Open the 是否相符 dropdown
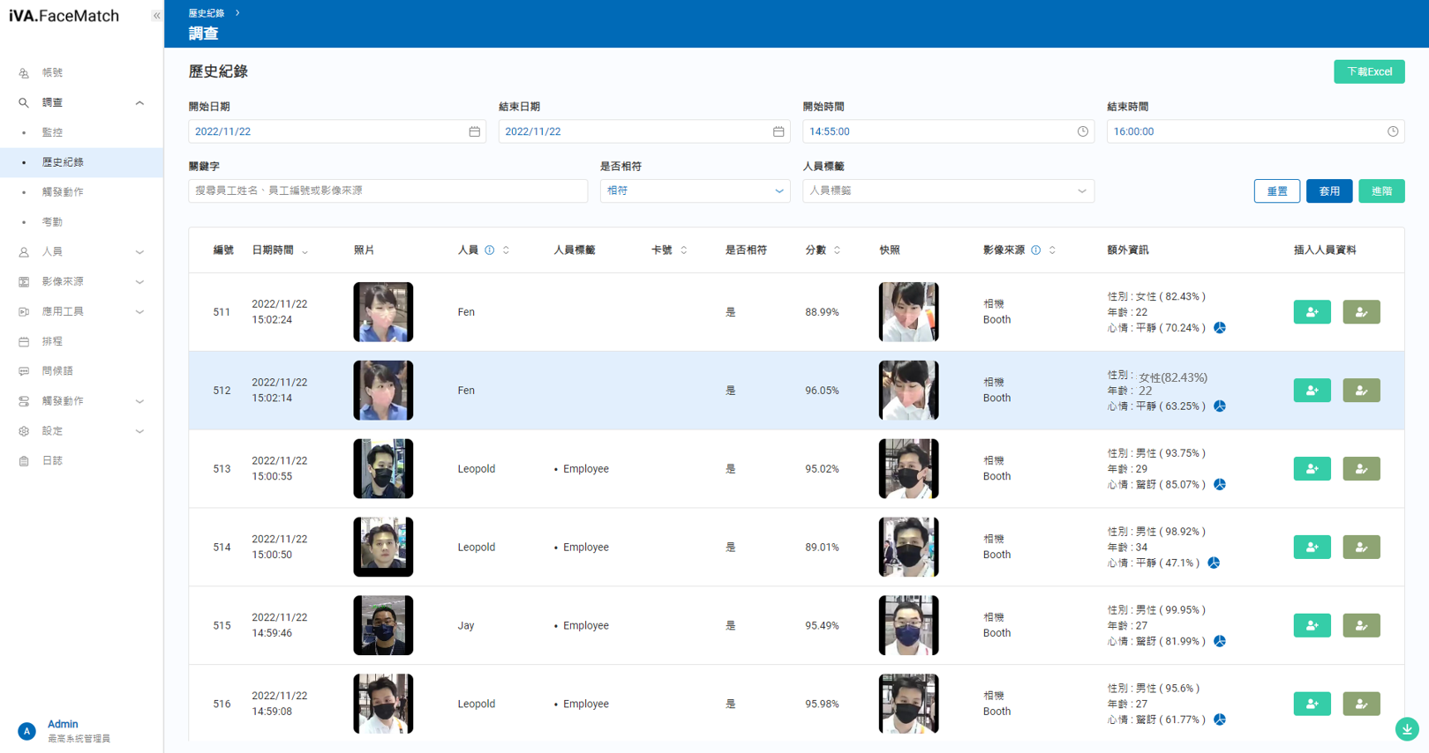 pos(695,191)
